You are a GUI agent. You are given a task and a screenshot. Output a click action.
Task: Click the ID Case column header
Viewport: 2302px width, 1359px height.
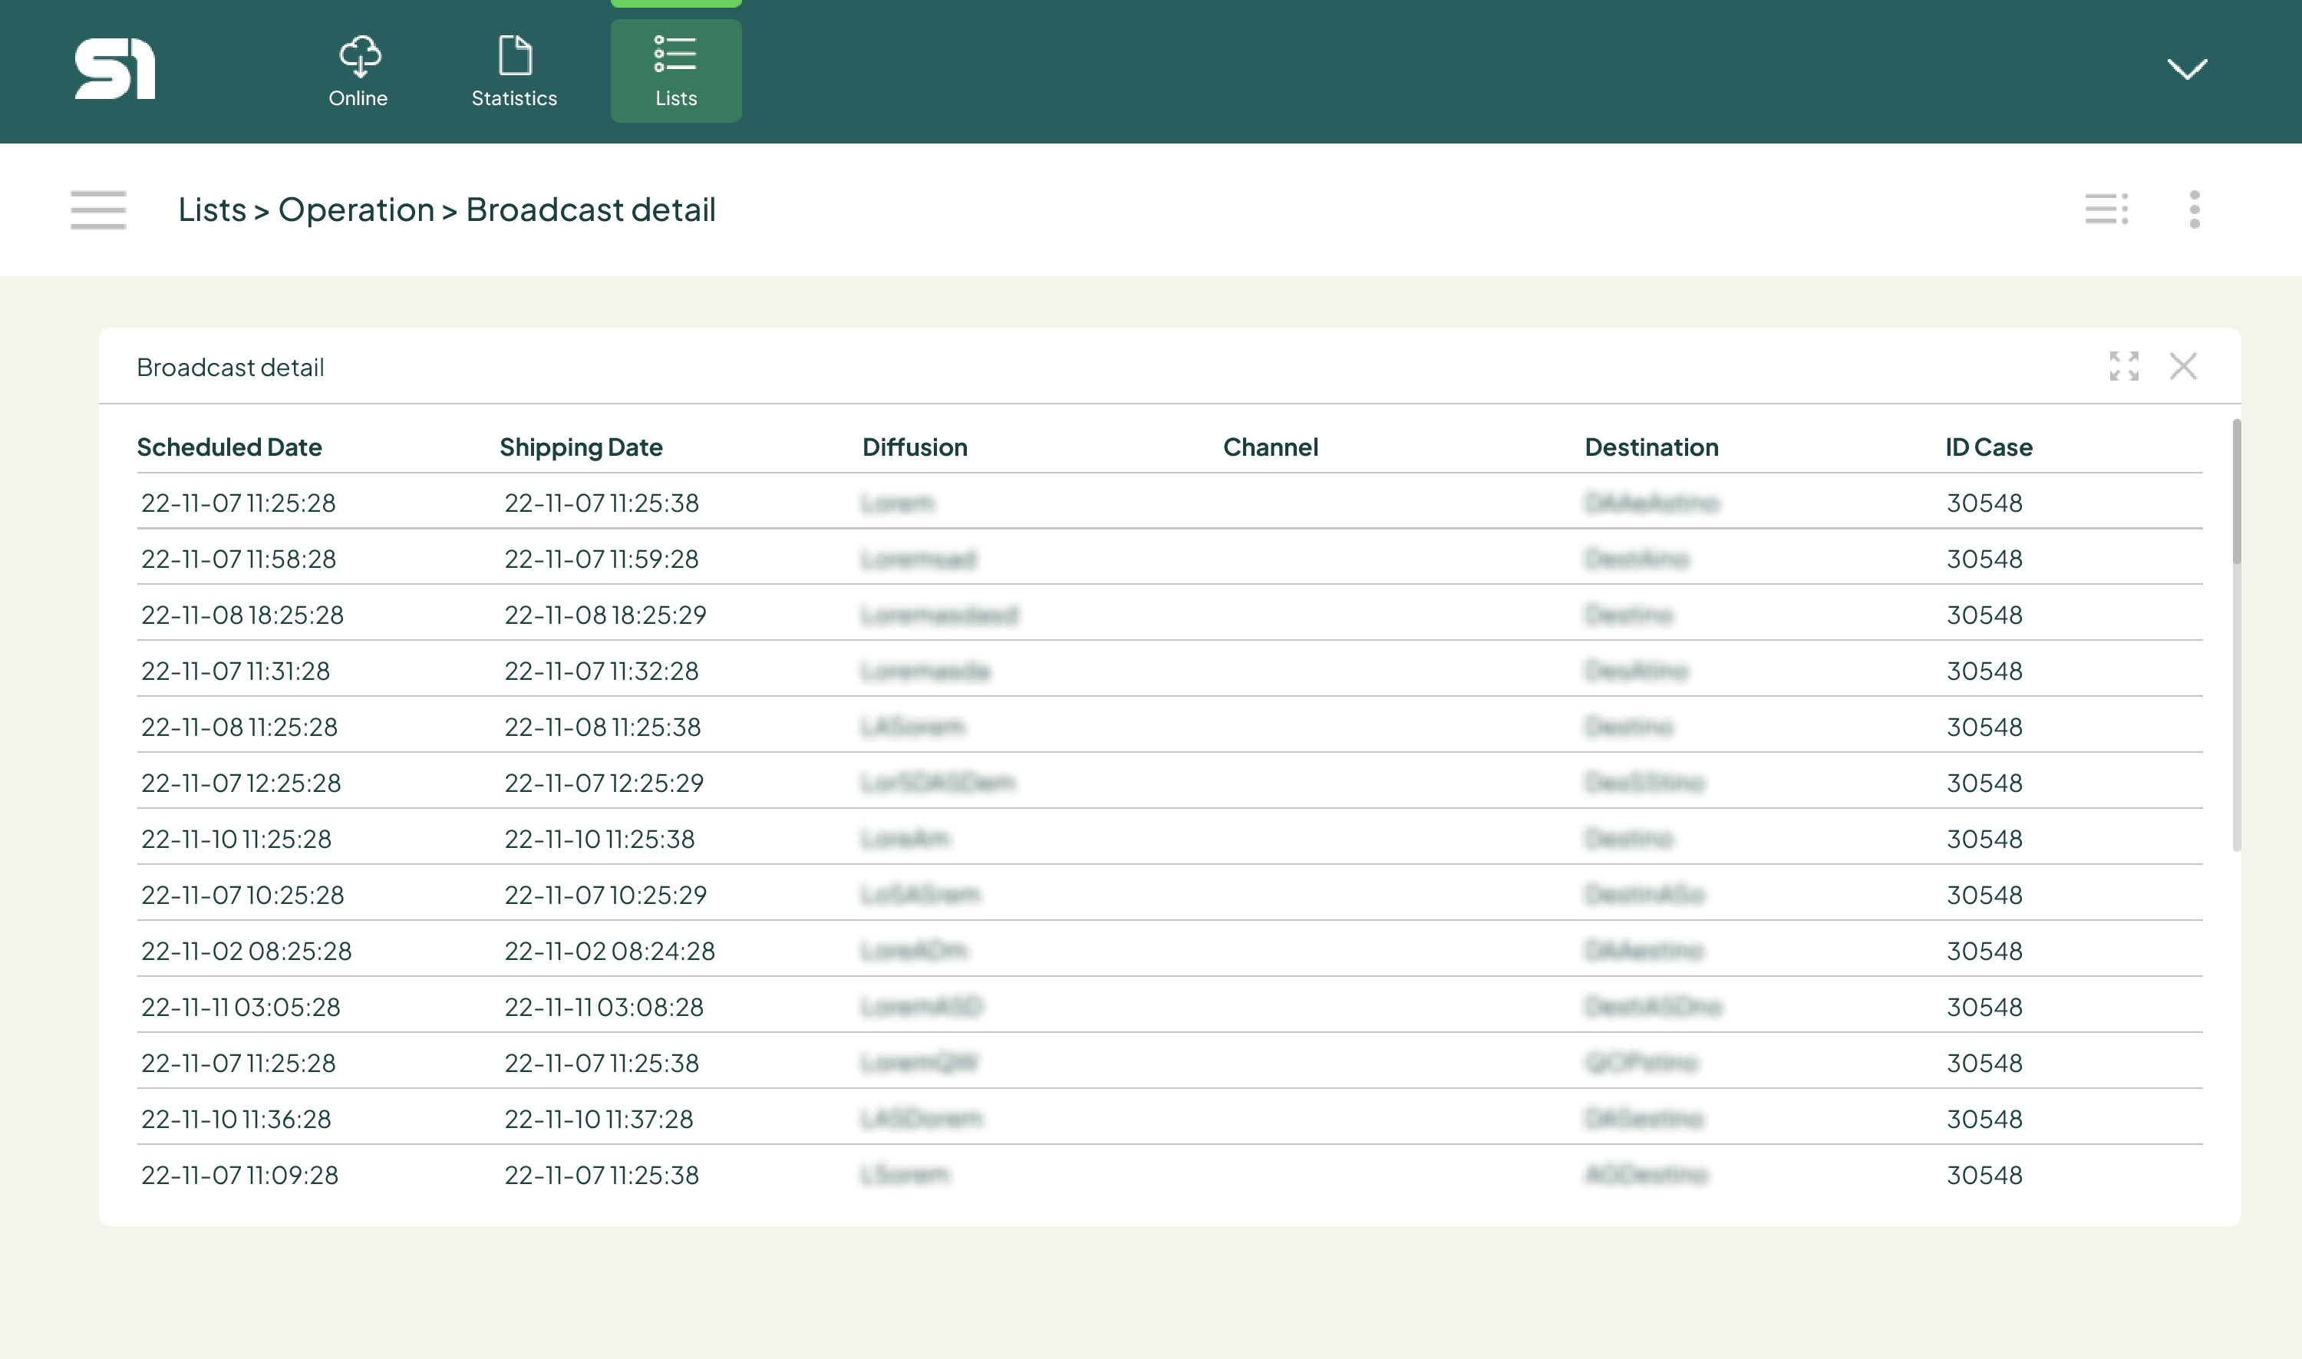coord(1988,447)
